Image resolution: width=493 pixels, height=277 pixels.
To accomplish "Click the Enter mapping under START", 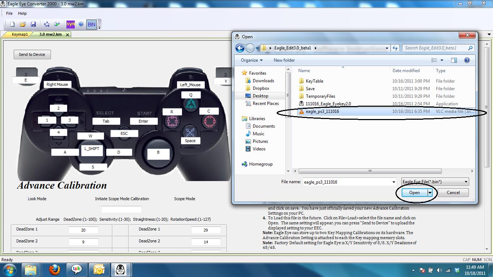I will pyautogui.click(x=143, y=121).
